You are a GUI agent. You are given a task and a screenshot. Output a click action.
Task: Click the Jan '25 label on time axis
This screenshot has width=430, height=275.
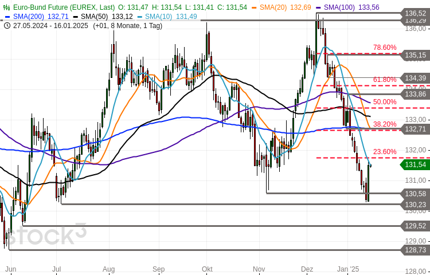pos(347,269)
